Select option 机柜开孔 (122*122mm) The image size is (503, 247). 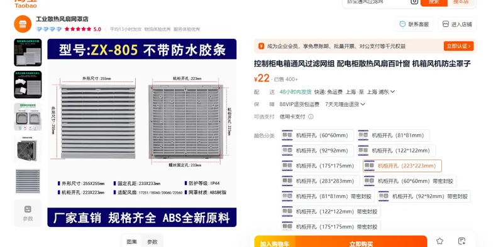tap(396, 150)
